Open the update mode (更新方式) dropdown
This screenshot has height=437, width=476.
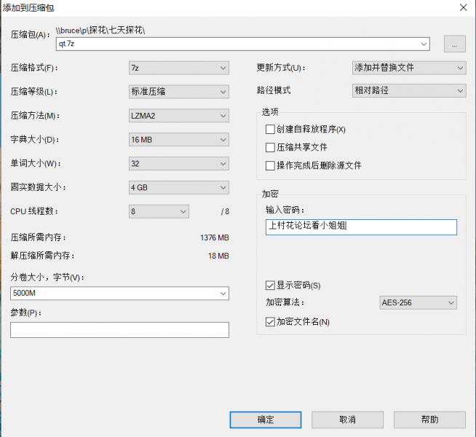coord(408,68)
